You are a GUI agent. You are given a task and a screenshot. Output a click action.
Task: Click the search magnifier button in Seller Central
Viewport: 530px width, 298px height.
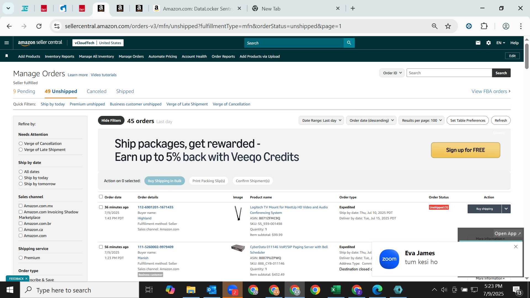click(x=349, y=43)
